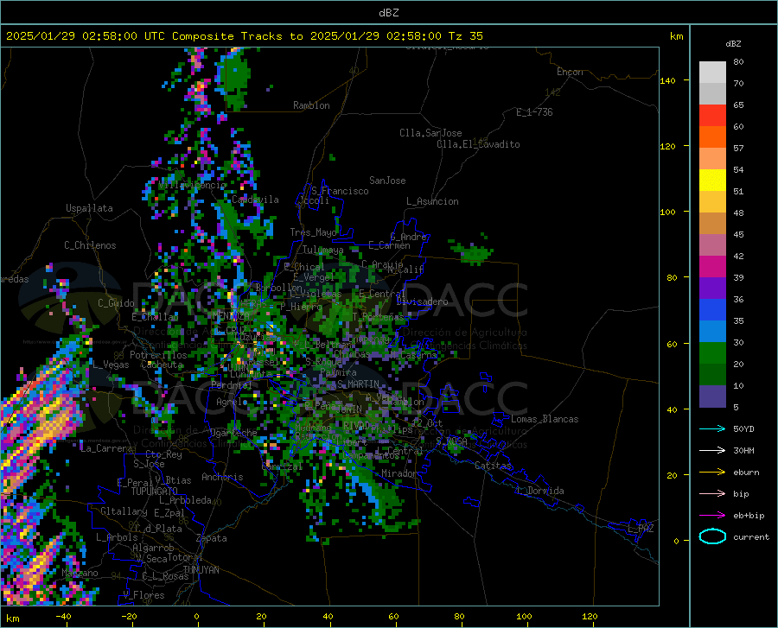The width and height of the screenshot is (778, 628).
Task: Click the 'S_Francisco' map label
Action: click(x=340, y=191)
